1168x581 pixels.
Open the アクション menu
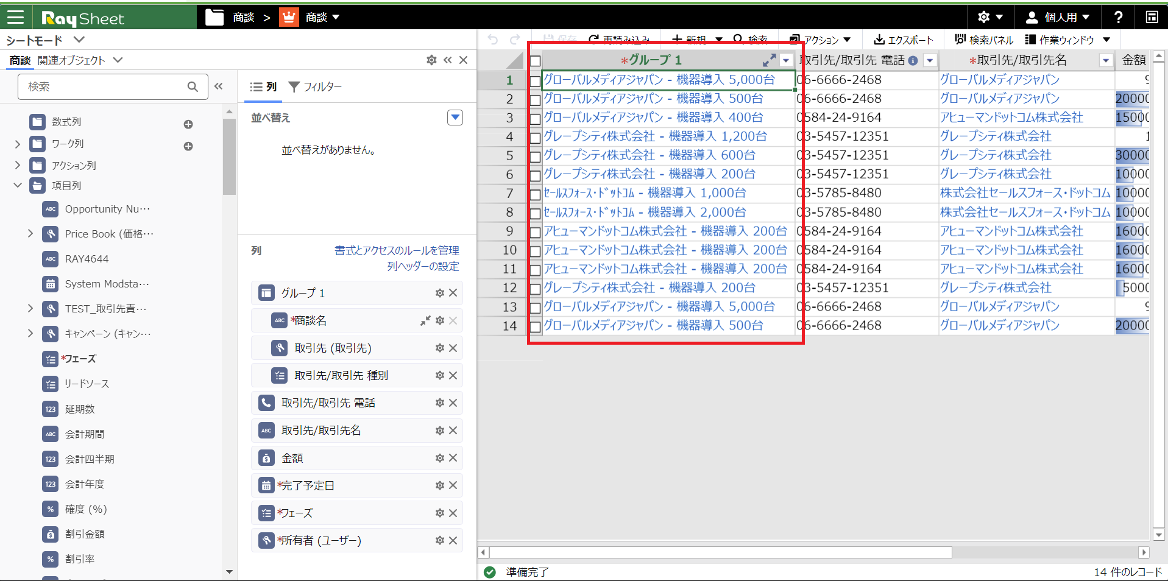820,40
